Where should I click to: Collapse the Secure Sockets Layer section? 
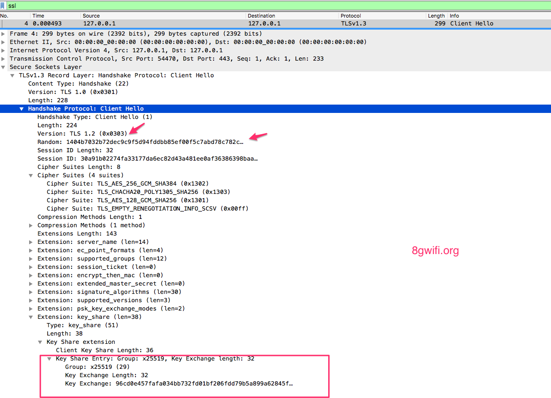3,67
